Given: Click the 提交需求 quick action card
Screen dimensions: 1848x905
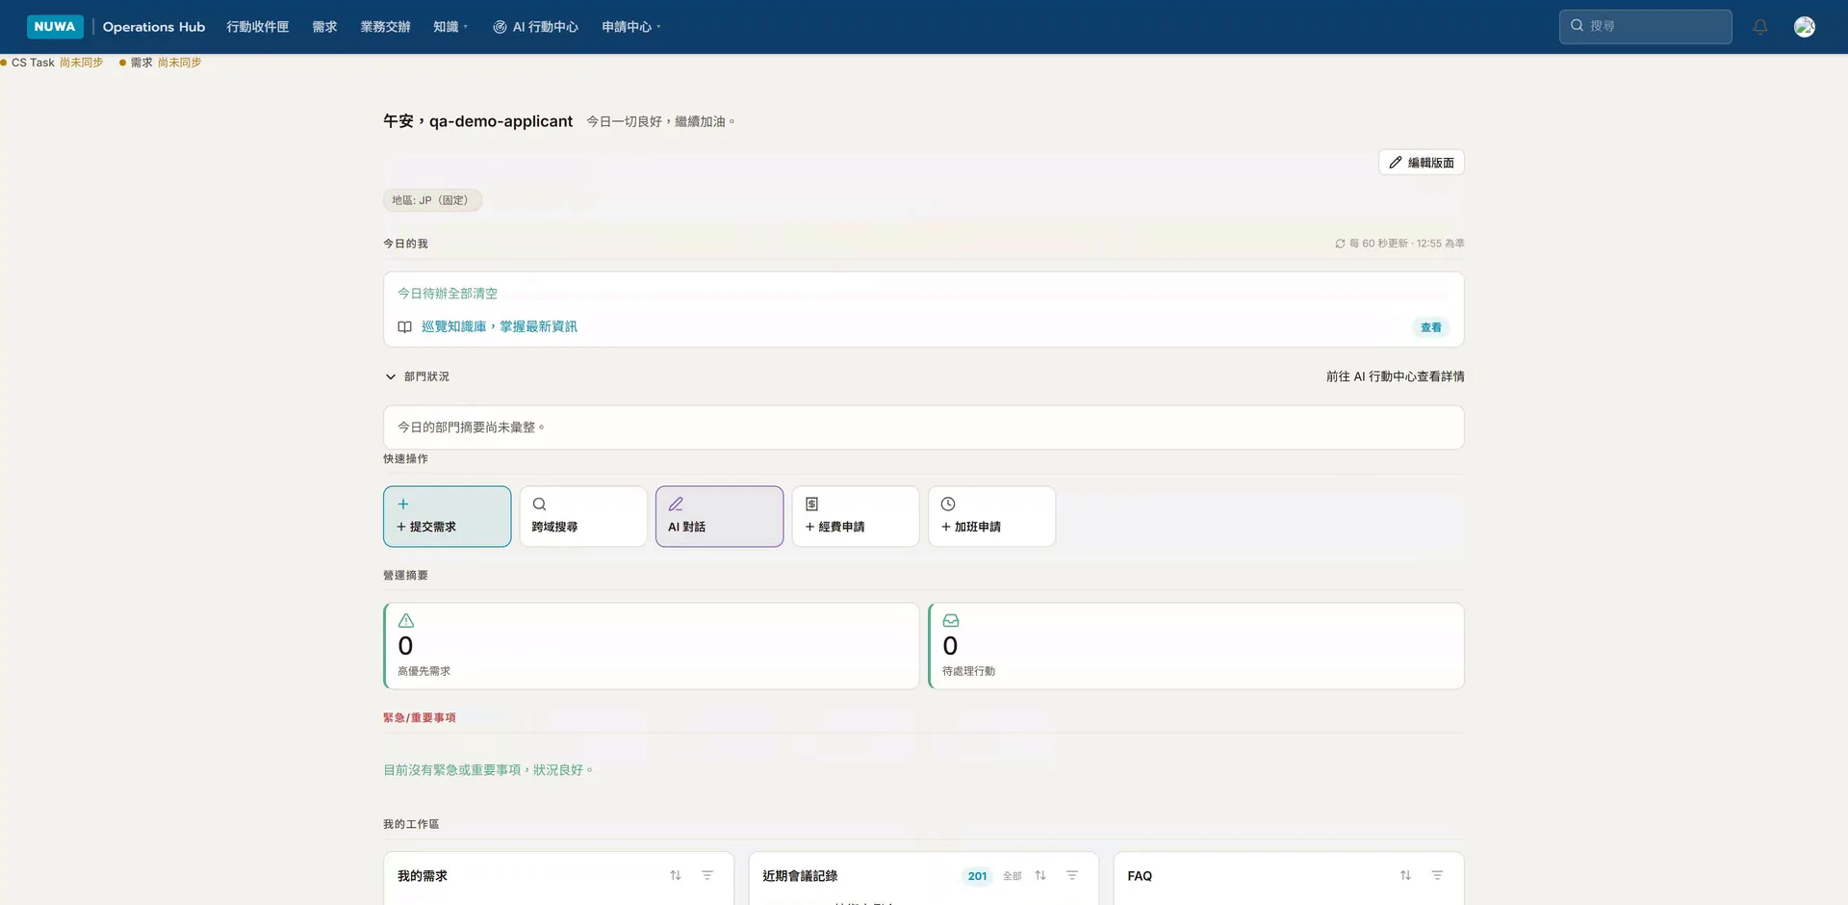Looking at the screenshot, I should [448, 516].
